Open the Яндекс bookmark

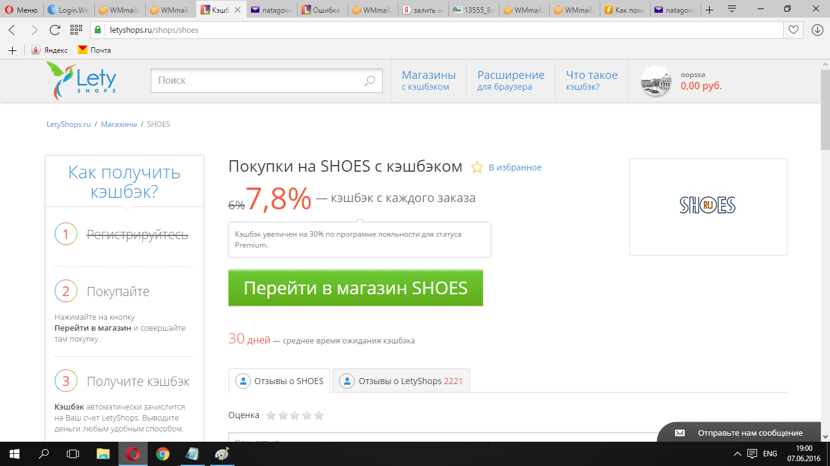50,50
